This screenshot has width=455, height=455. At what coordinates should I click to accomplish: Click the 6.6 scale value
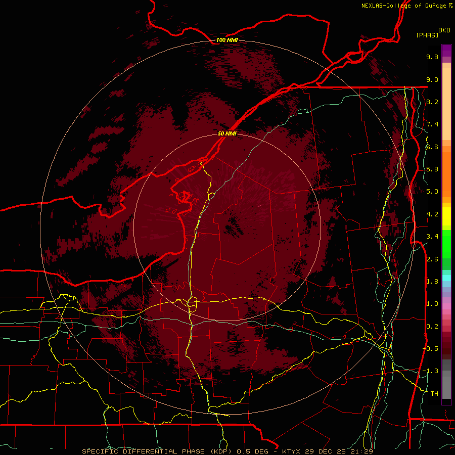[x=432, y=147]
